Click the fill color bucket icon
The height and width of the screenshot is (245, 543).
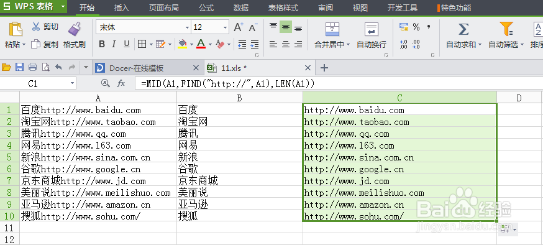(x=182, y=44)
